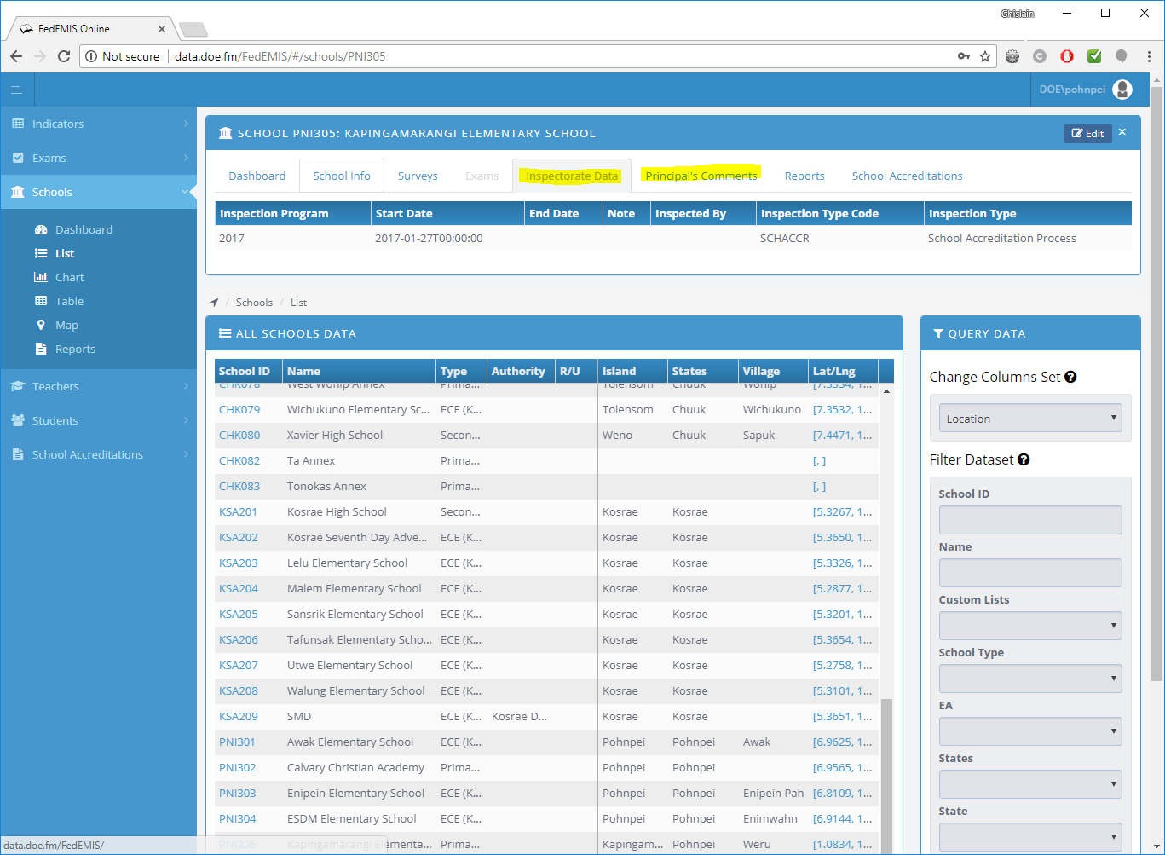
Task: Click the School ID filter input field
Action: 1029,520
